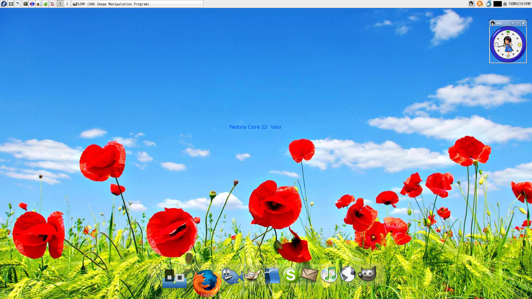This screenshot has width=532, height=299.
Task: Open the black system monitor graph
Action: [x=498, y=4]
